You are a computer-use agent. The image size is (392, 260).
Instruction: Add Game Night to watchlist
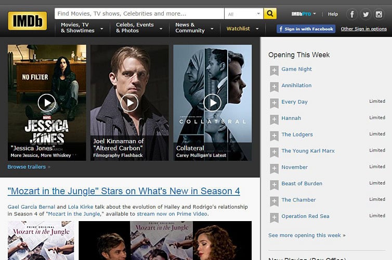coord(274,70)
